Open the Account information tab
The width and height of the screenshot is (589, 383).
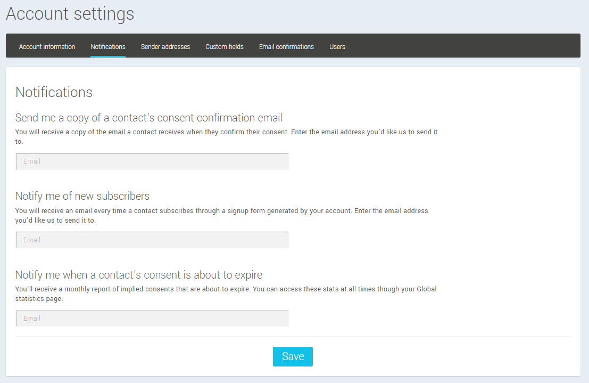point(47,47)
